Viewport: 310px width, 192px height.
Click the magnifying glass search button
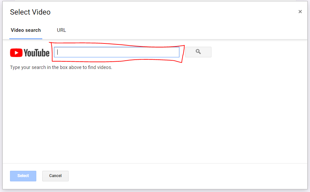(x=198, y=52)
